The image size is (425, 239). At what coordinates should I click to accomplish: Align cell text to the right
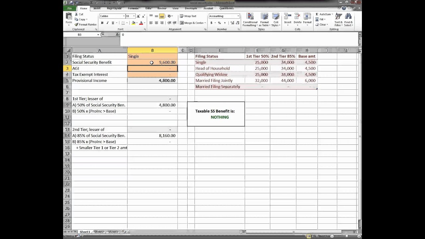tap(162, 23)
